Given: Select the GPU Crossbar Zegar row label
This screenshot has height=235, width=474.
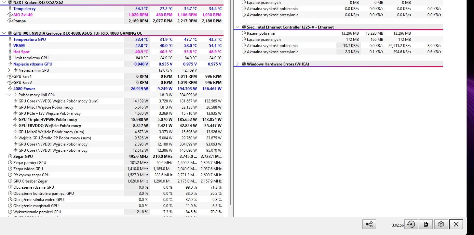Looking at the screenshot, I should coord(31,181).
